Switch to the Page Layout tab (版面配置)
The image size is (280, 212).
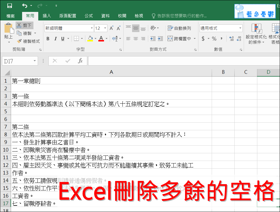pyautogui.click(x=68, y=16)
